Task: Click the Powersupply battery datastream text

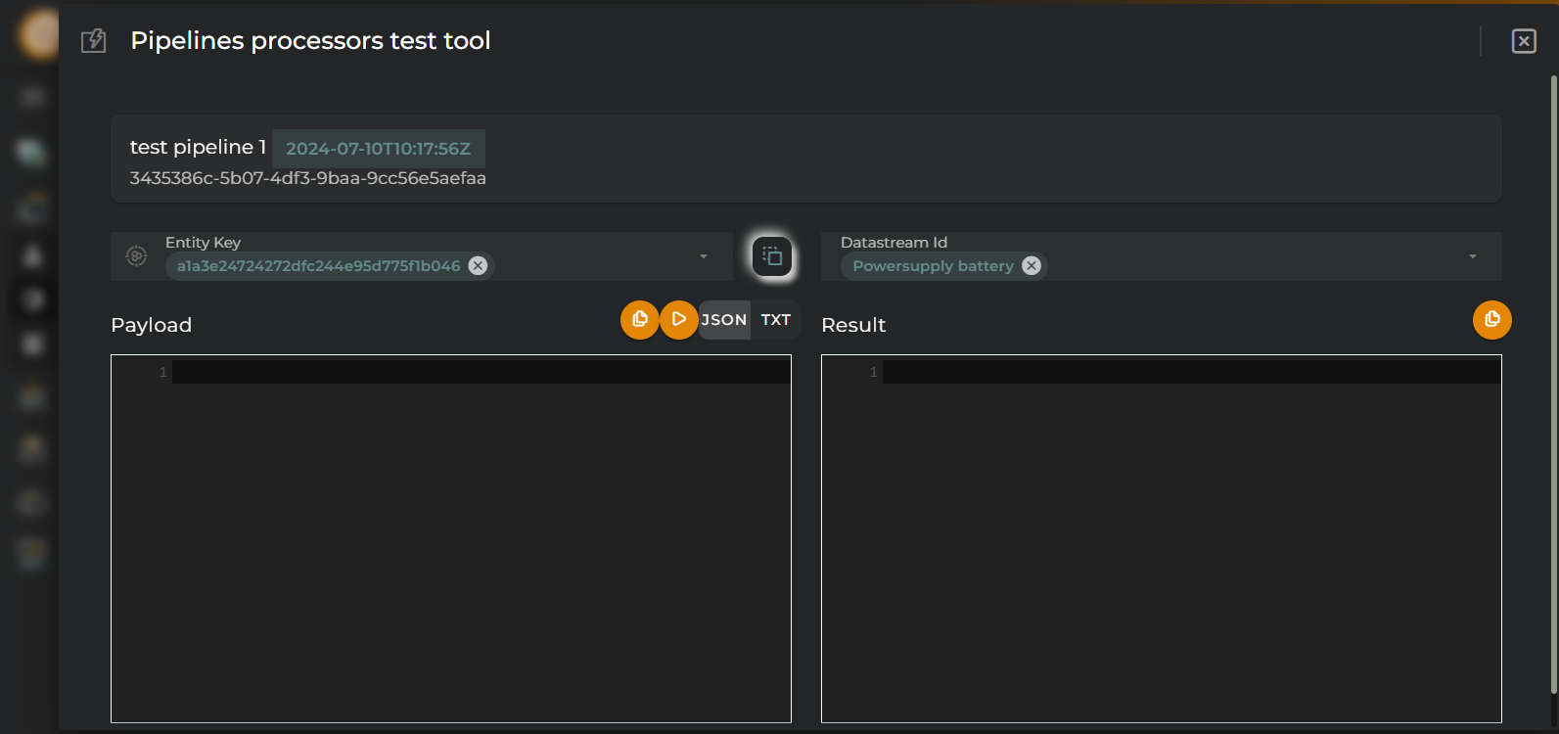Action: point(933,266)
